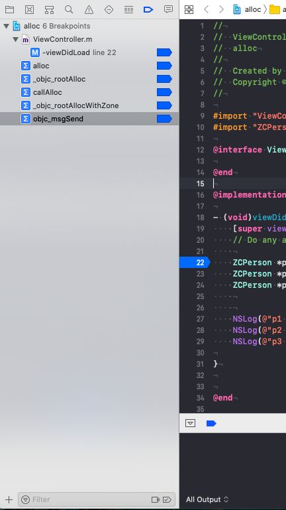The width and height of the screenshot is (286, 510).
Task: Open the Symbol navigator
Action: click(50, 10)
